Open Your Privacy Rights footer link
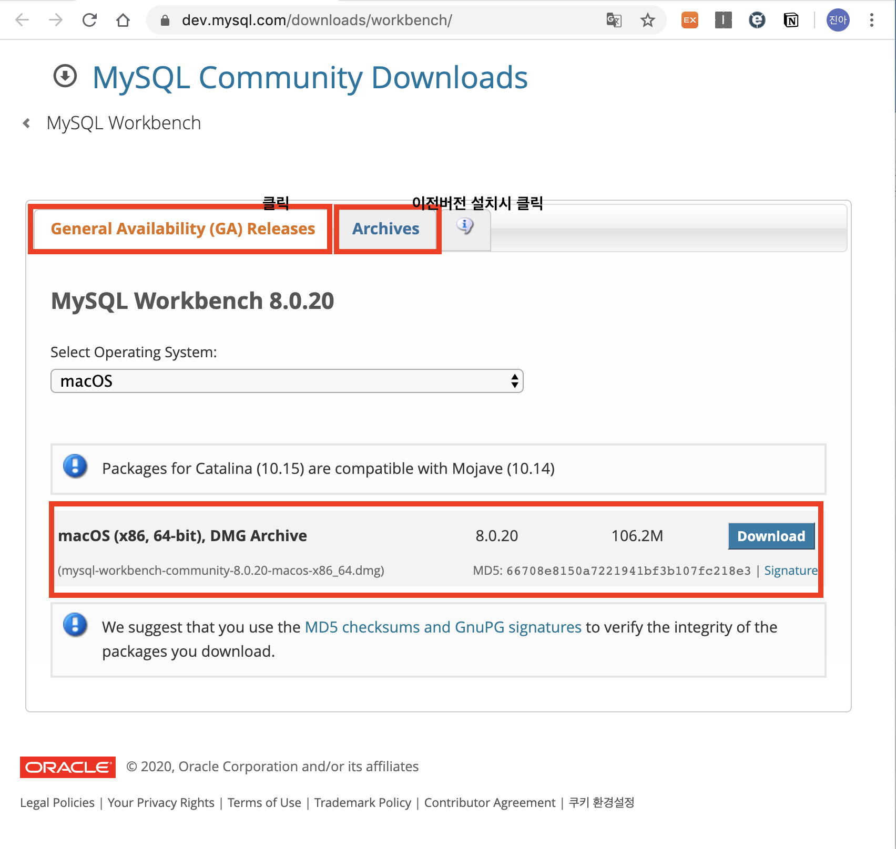 click(x=161, y=803)
